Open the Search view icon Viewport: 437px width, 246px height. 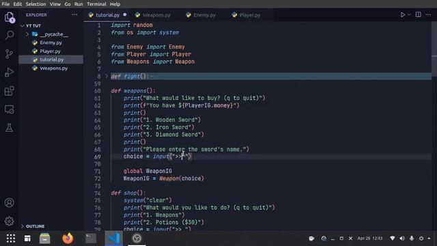[x=9, y=35]
